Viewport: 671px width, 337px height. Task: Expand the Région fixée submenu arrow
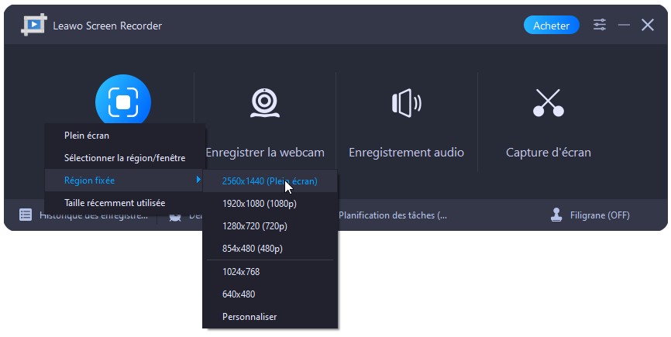198,180
